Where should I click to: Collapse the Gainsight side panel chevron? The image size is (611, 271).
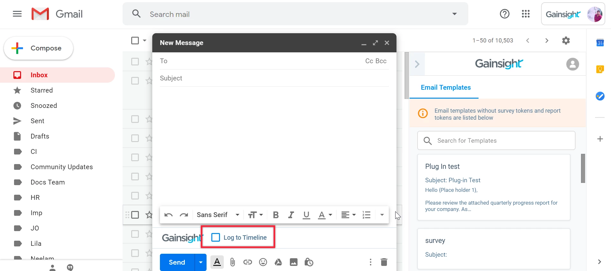click(x=417, y=64)
